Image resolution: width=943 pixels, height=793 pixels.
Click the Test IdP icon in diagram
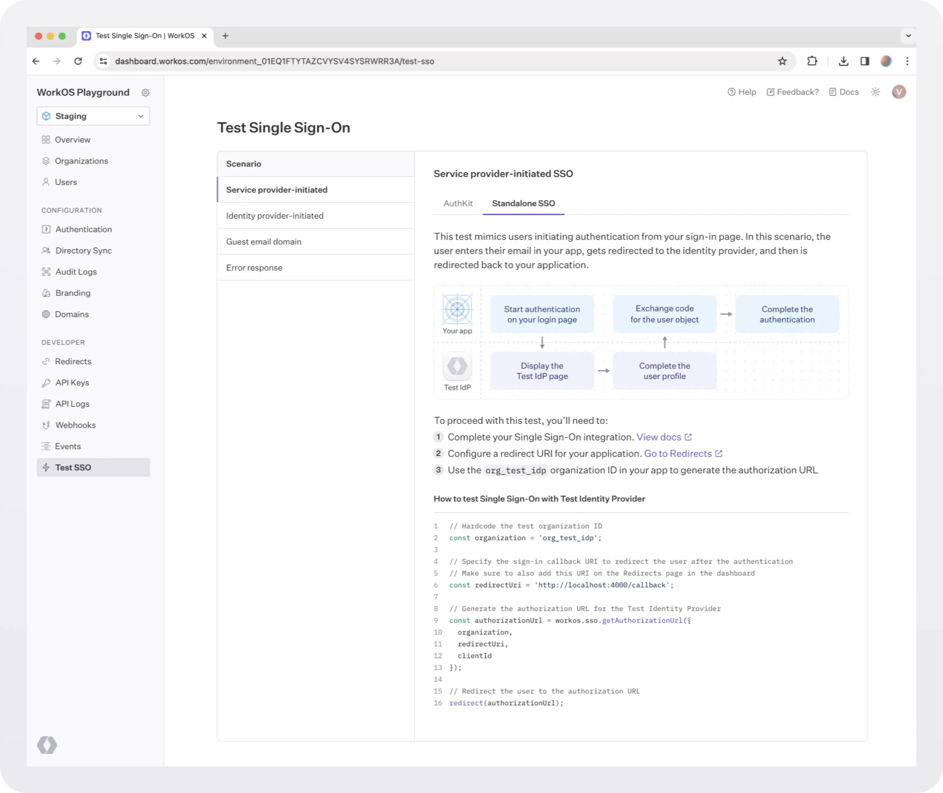tap(457, 366)
